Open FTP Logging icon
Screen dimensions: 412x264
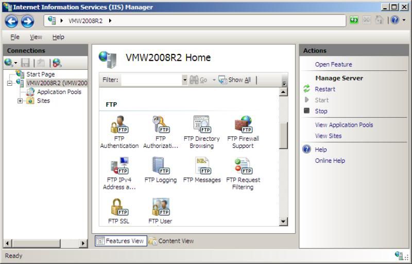click(x=161, y=166)
